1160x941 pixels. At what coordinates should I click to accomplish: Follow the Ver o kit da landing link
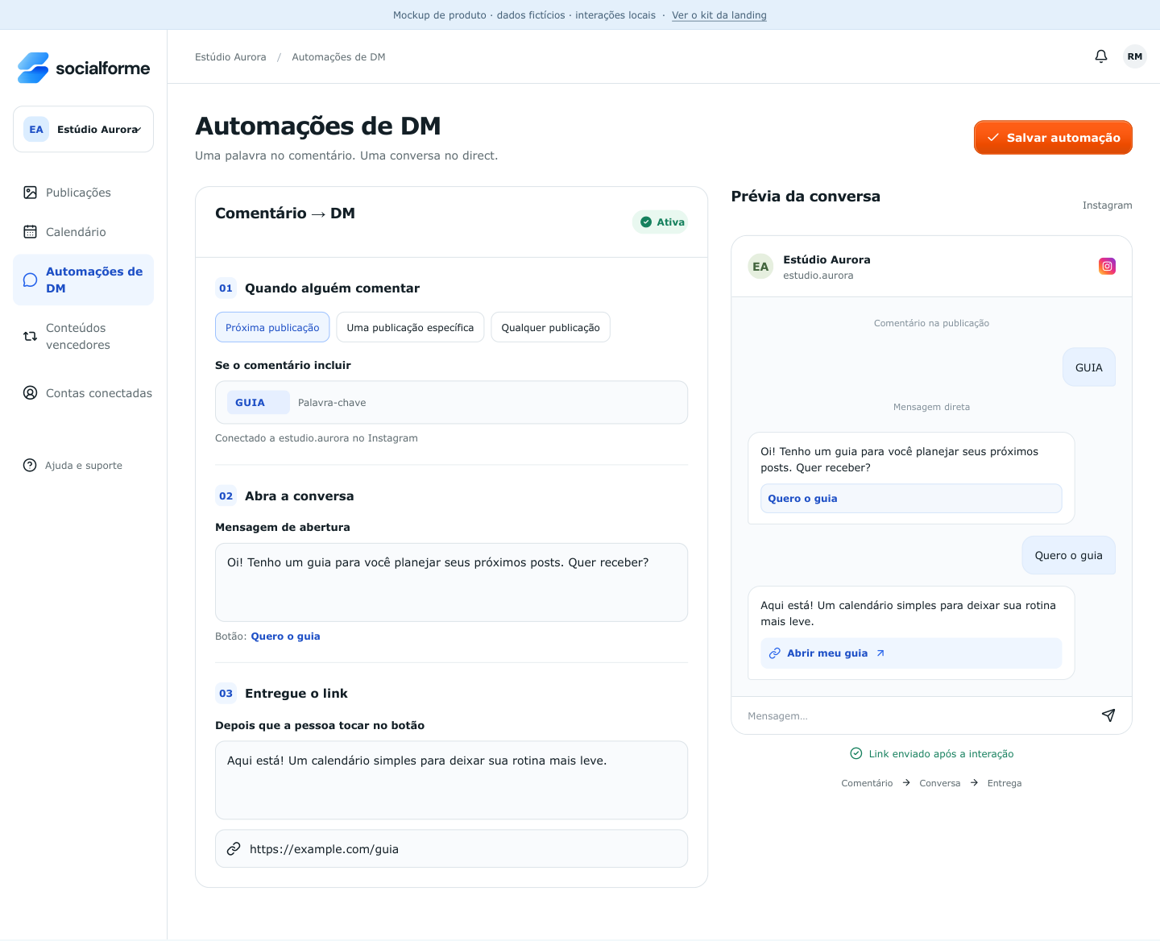click(719, 15)
